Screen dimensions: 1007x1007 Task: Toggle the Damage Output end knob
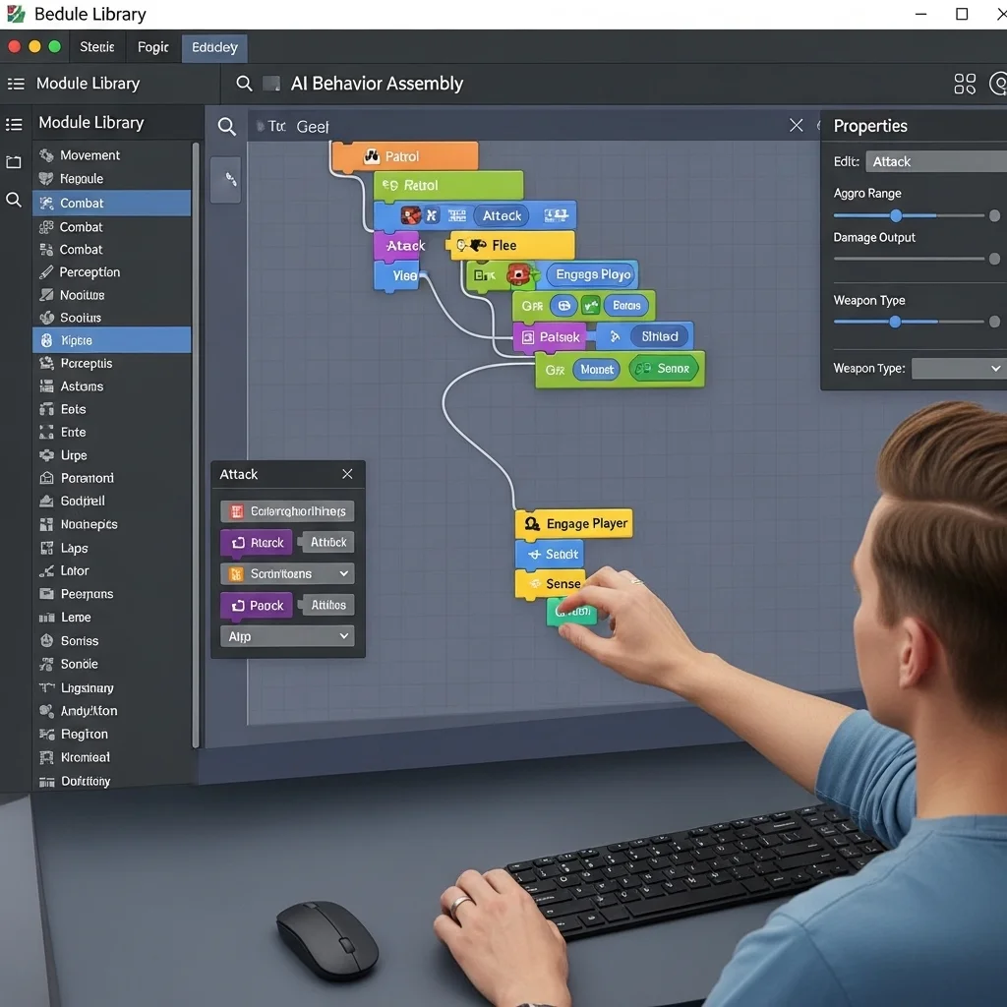point(994,259)
